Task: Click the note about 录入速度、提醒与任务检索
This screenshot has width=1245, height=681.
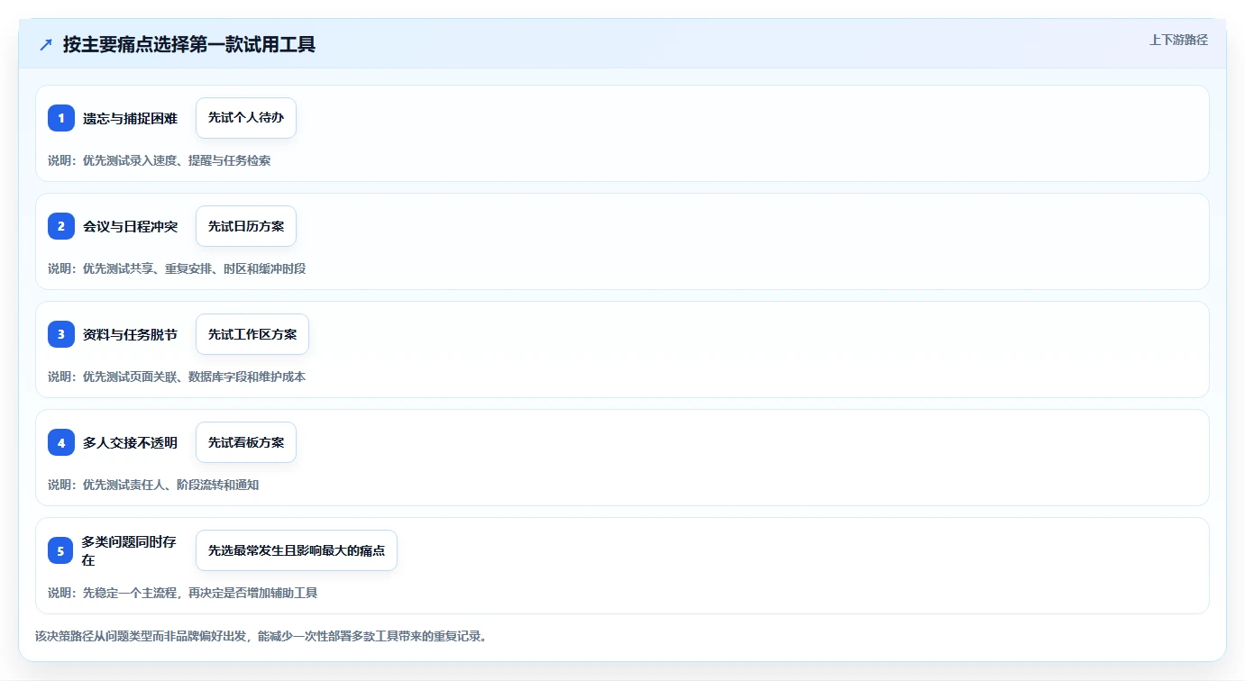Action: (160, 160)
